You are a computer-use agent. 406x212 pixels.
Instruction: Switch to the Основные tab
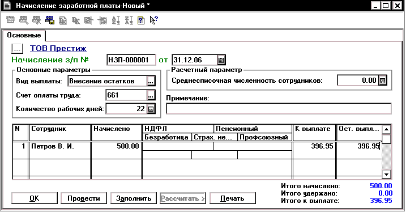(x=24, y=35)
